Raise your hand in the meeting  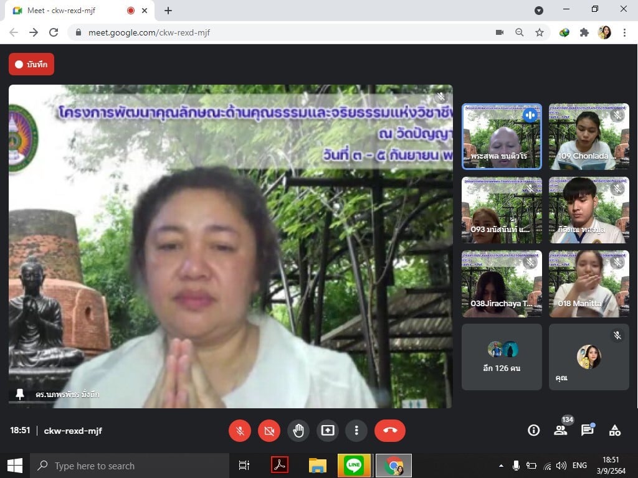(298, 431)
